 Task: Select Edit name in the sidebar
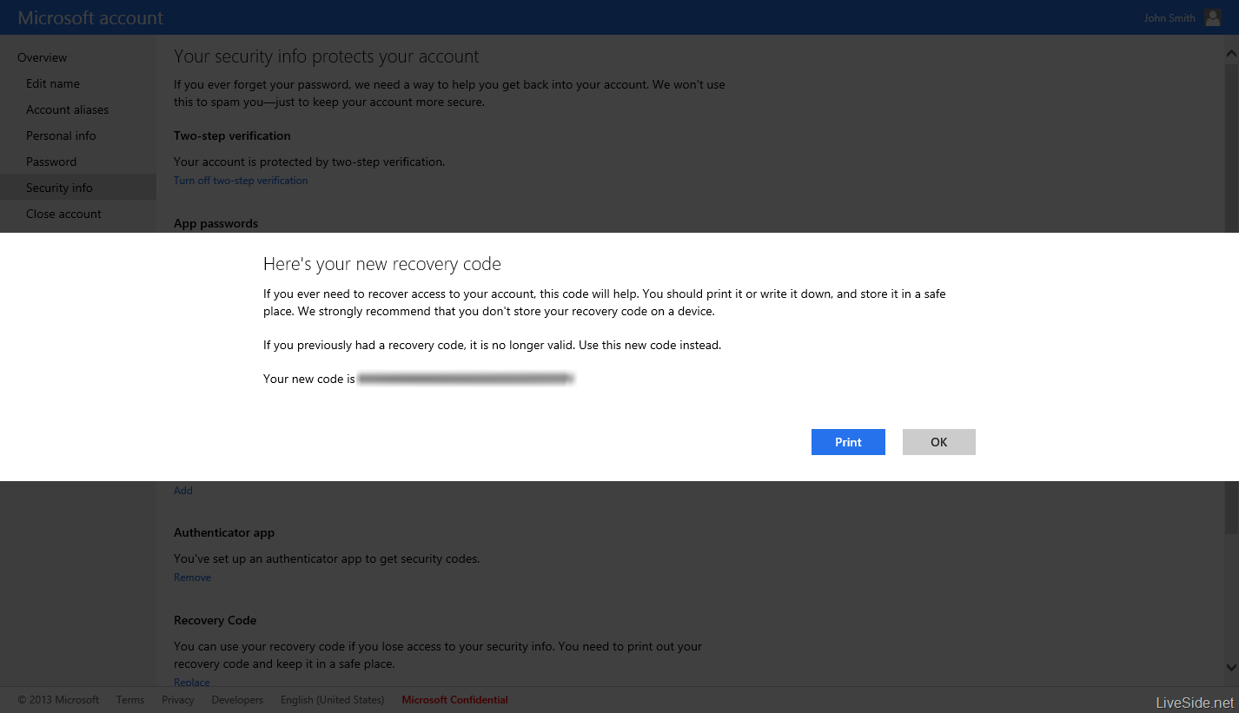point(53,83)
